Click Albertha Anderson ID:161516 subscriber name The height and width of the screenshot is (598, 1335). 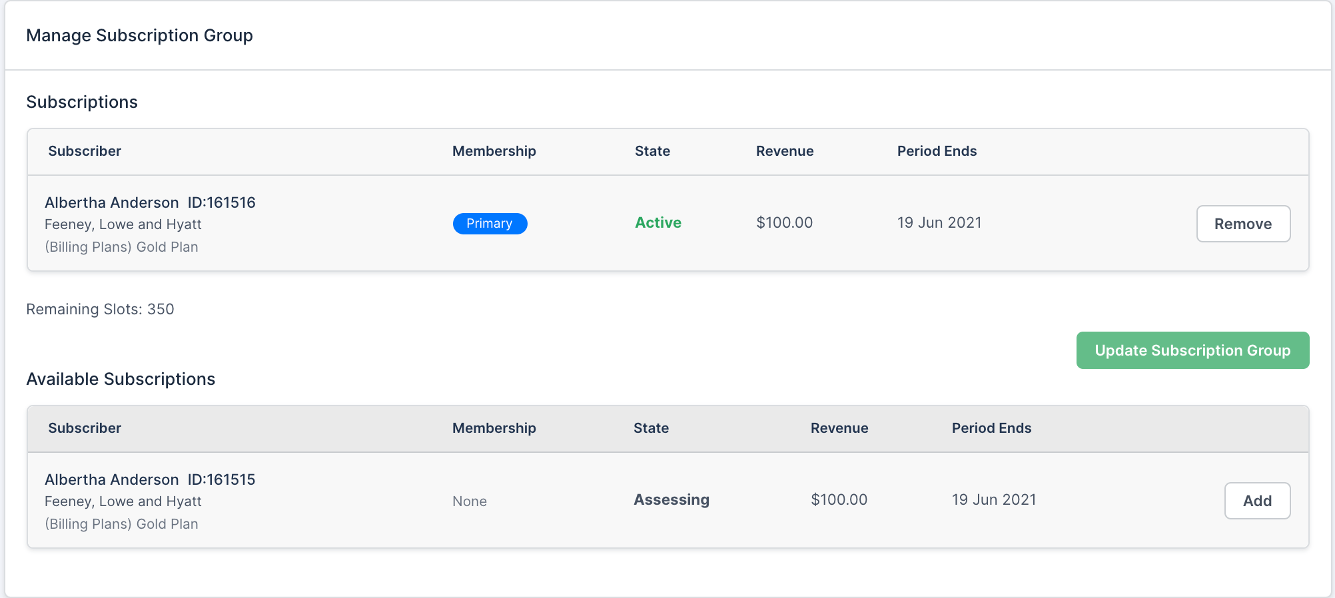[150, 202]
